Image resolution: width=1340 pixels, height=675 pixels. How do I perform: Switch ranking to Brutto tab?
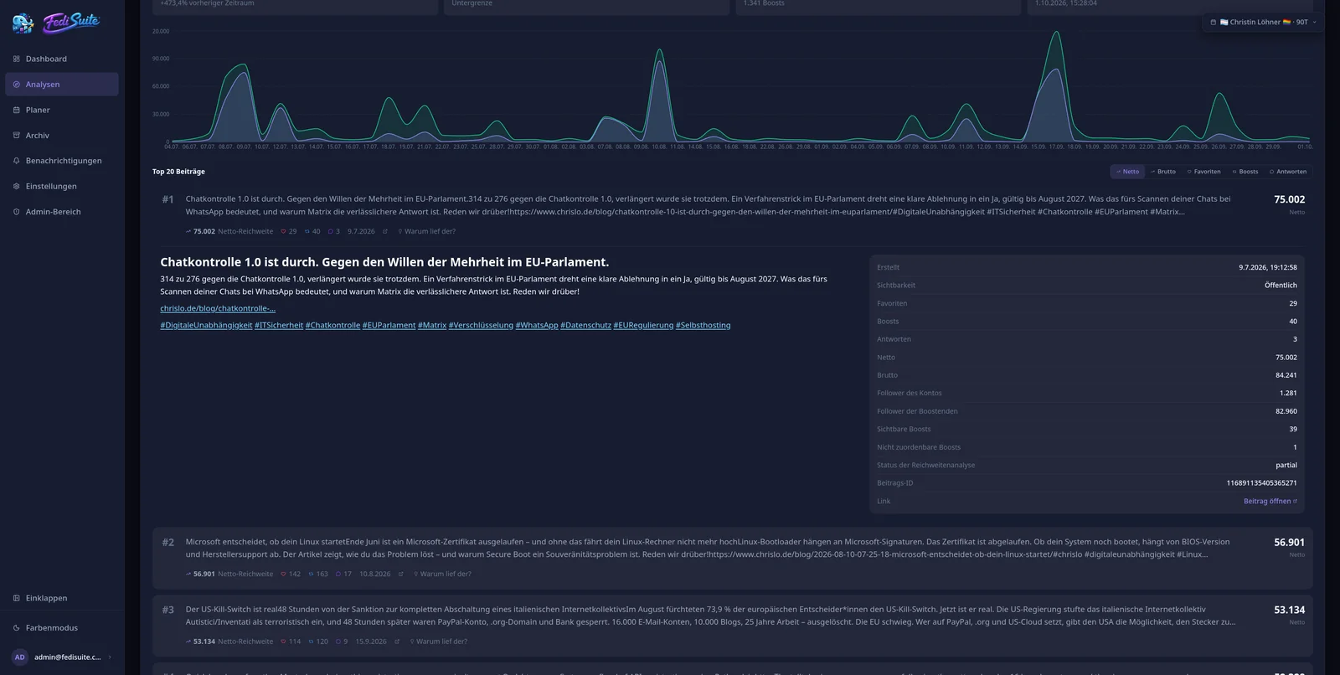click(1162, 172)
